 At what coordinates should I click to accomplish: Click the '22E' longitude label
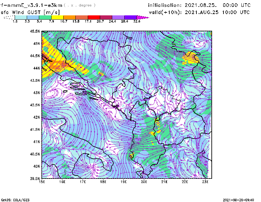(185, 182)
